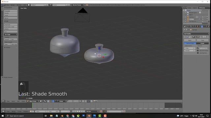Toggle the 3D manipulator widget

[51, 101]
